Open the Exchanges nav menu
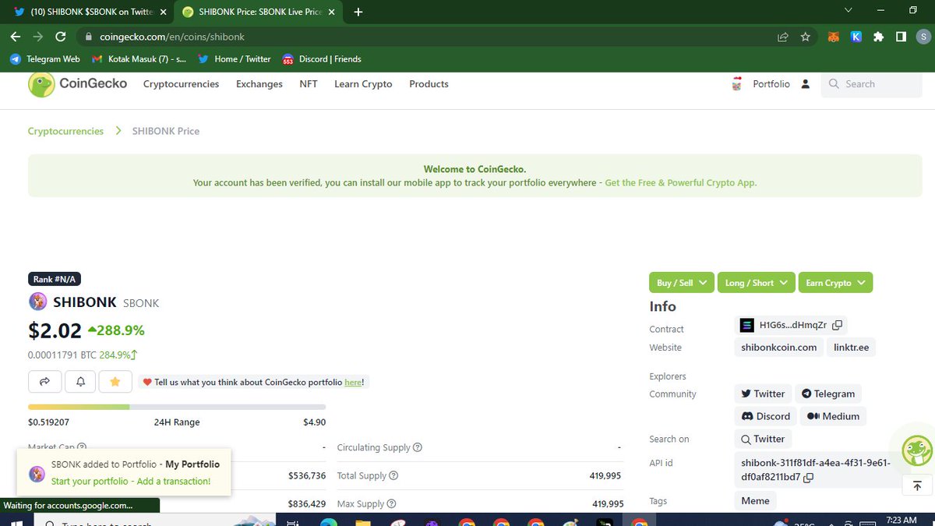The width and height of the screenshot is (935, 526). (259, 84)
